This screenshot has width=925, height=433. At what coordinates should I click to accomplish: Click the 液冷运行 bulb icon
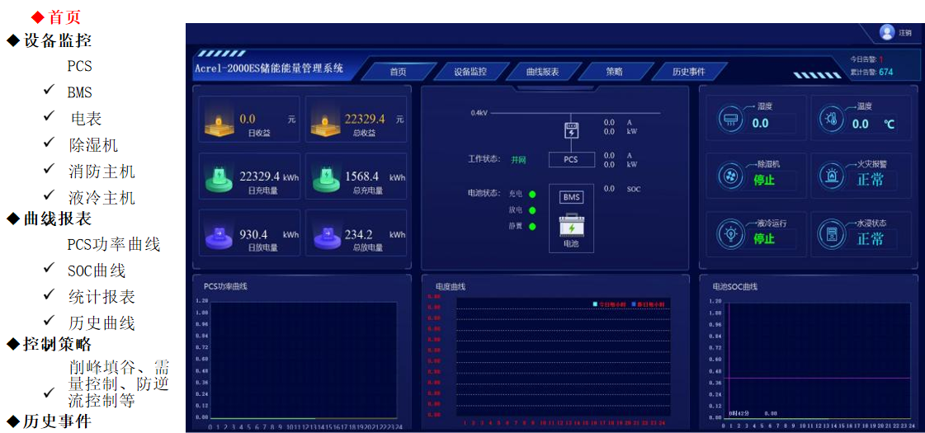730,234
